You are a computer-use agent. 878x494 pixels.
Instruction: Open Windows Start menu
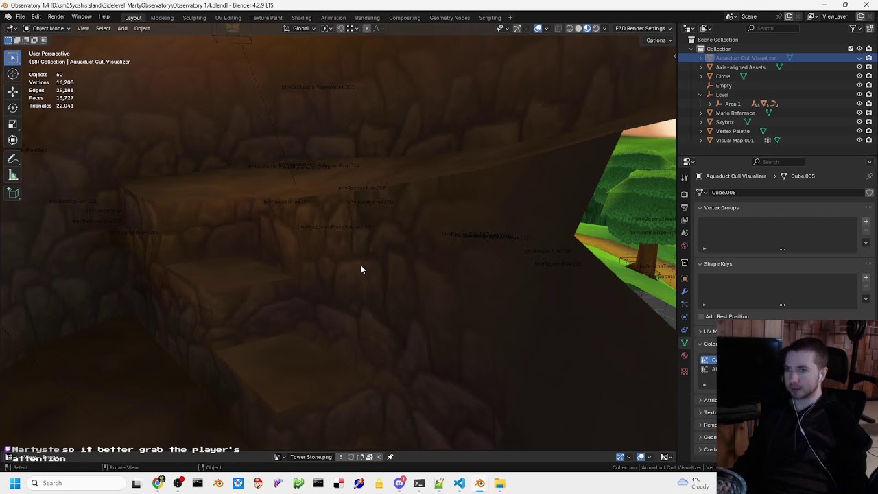pos(14,484)
